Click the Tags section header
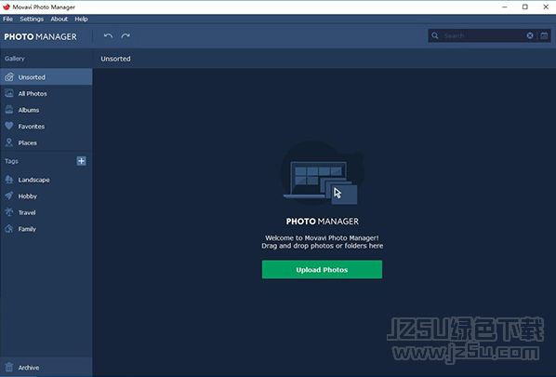 coord(11,161)
